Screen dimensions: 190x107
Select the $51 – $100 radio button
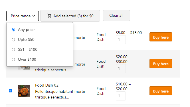tap(13, 49)
